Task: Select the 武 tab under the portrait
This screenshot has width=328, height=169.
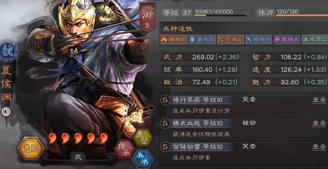Action: (x=78, y=157)
